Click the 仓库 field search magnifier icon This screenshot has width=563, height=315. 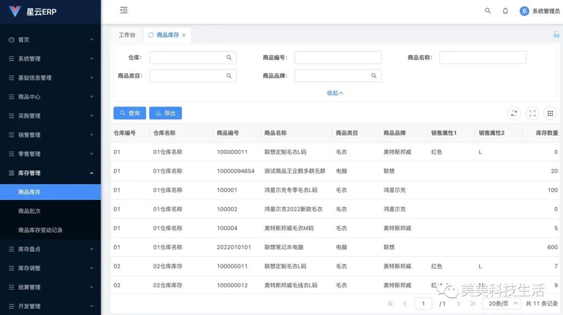(x=229, y=57)
